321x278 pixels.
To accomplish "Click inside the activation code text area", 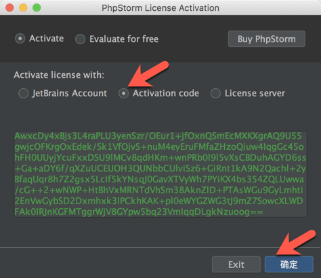I will [x=160, y=174].
